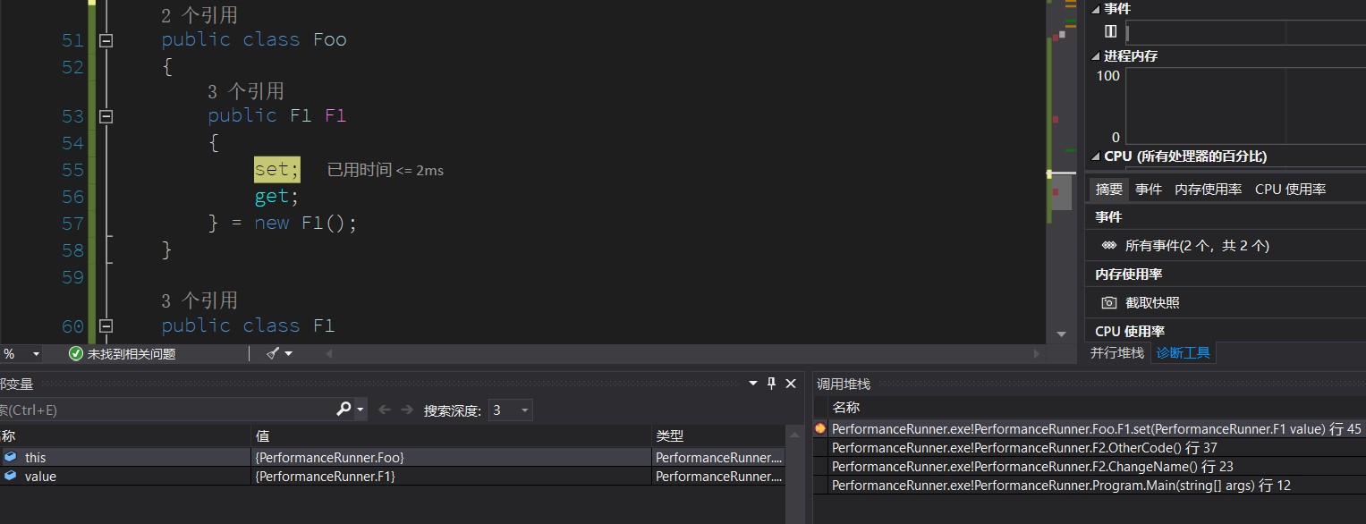Click the code cleanup broom icon
Image resolution: width=1366 pixels, height=524 pixels.
(x=274, y=354)
